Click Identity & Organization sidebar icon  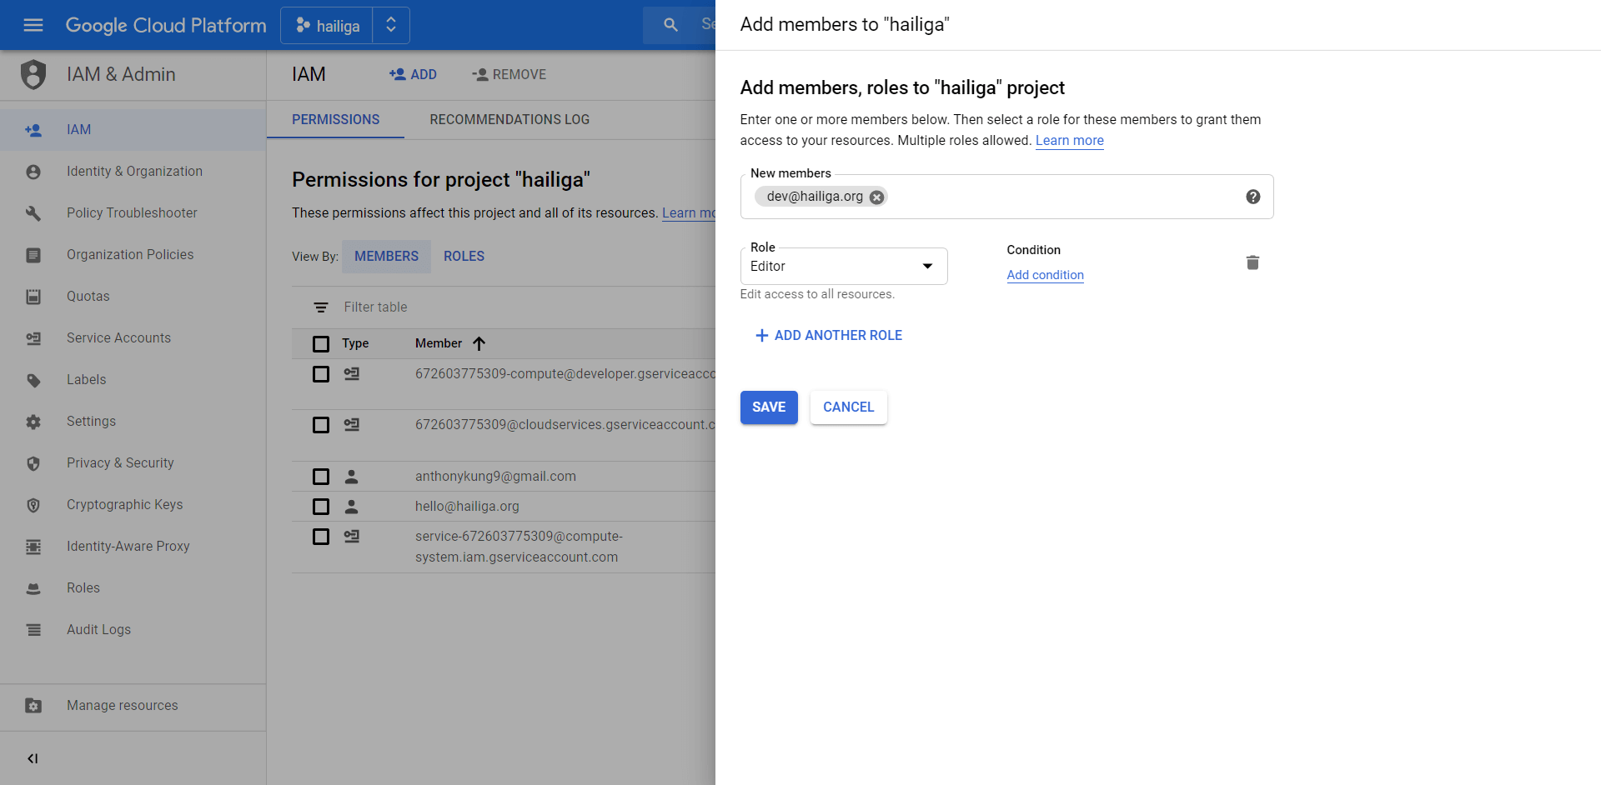(x=33, y=172)
